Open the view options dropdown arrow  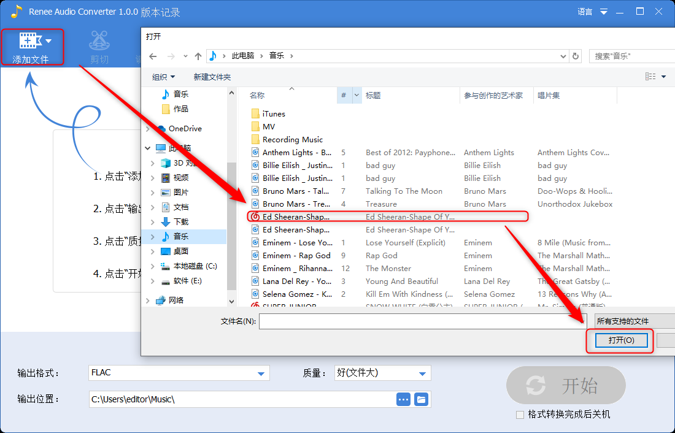tap(664, 77)
